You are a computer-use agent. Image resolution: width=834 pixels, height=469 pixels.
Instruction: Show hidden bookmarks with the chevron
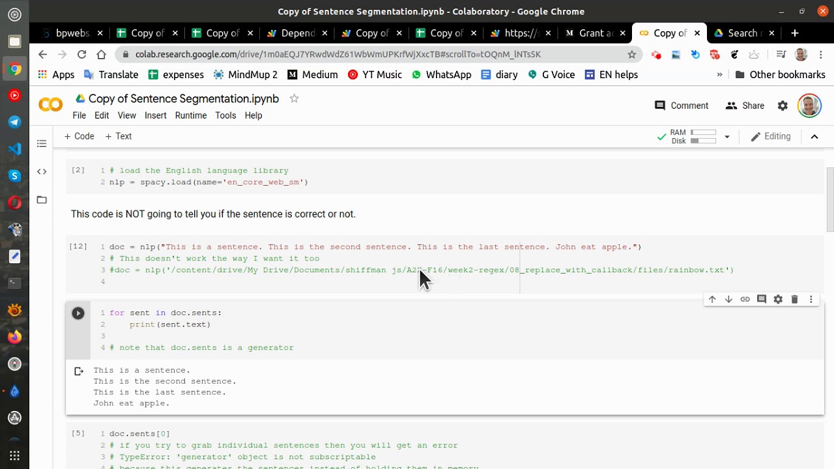click(x=719, y=74)
